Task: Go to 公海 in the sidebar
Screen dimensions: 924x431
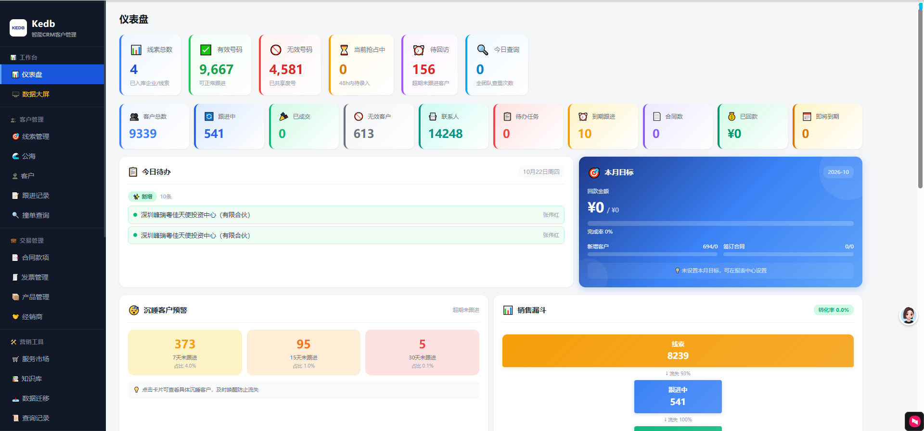Action: [x=52, y=156]
